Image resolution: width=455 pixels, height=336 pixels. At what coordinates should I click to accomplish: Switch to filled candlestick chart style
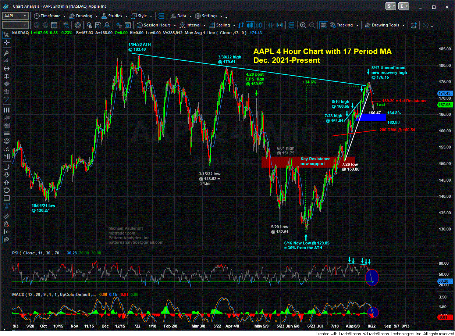coord(250,25)
